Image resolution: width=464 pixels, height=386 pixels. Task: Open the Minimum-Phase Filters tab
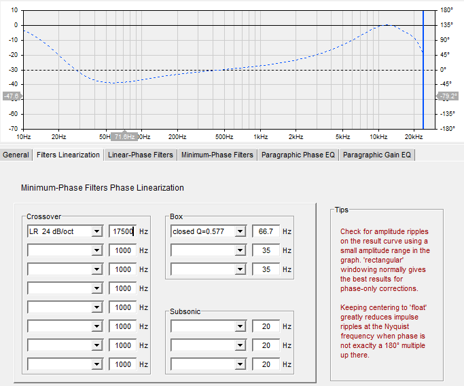(217, 155)
